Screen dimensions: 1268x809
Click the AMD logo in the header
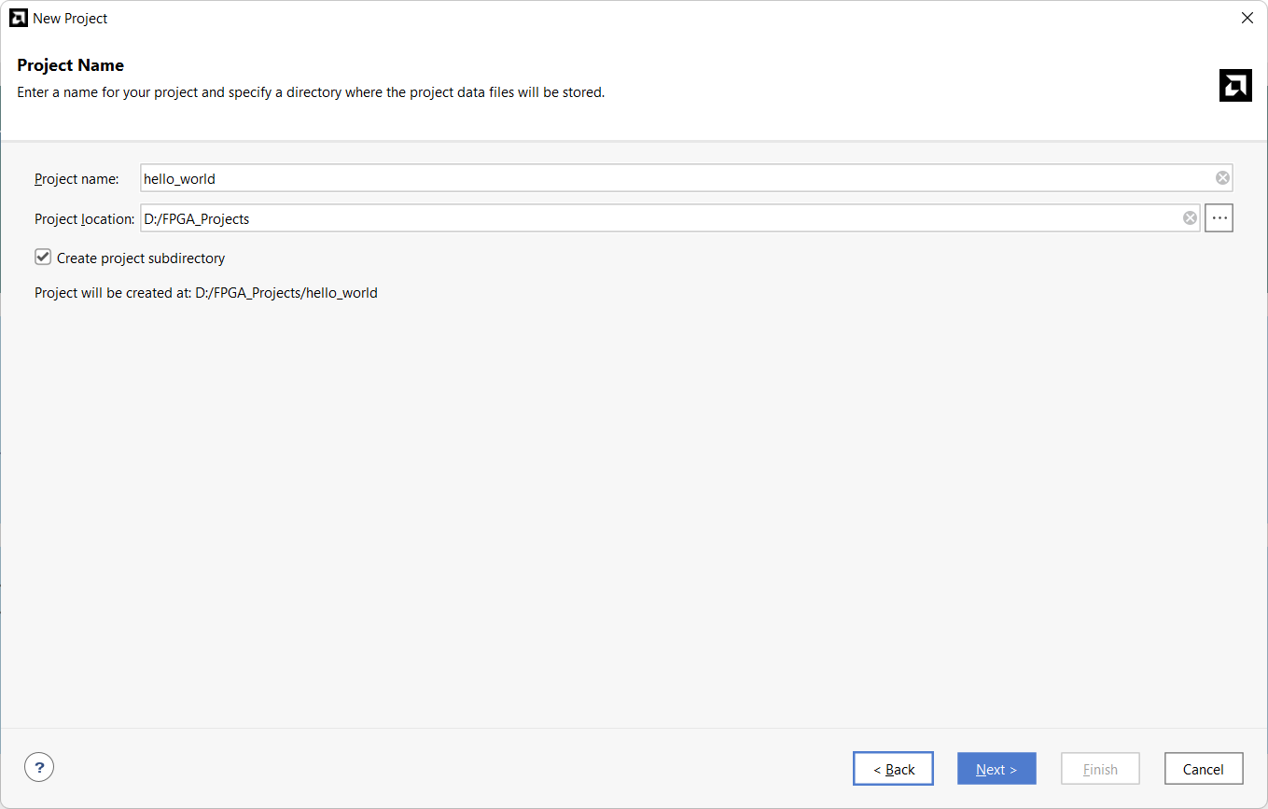click(x=1234, y=85)
